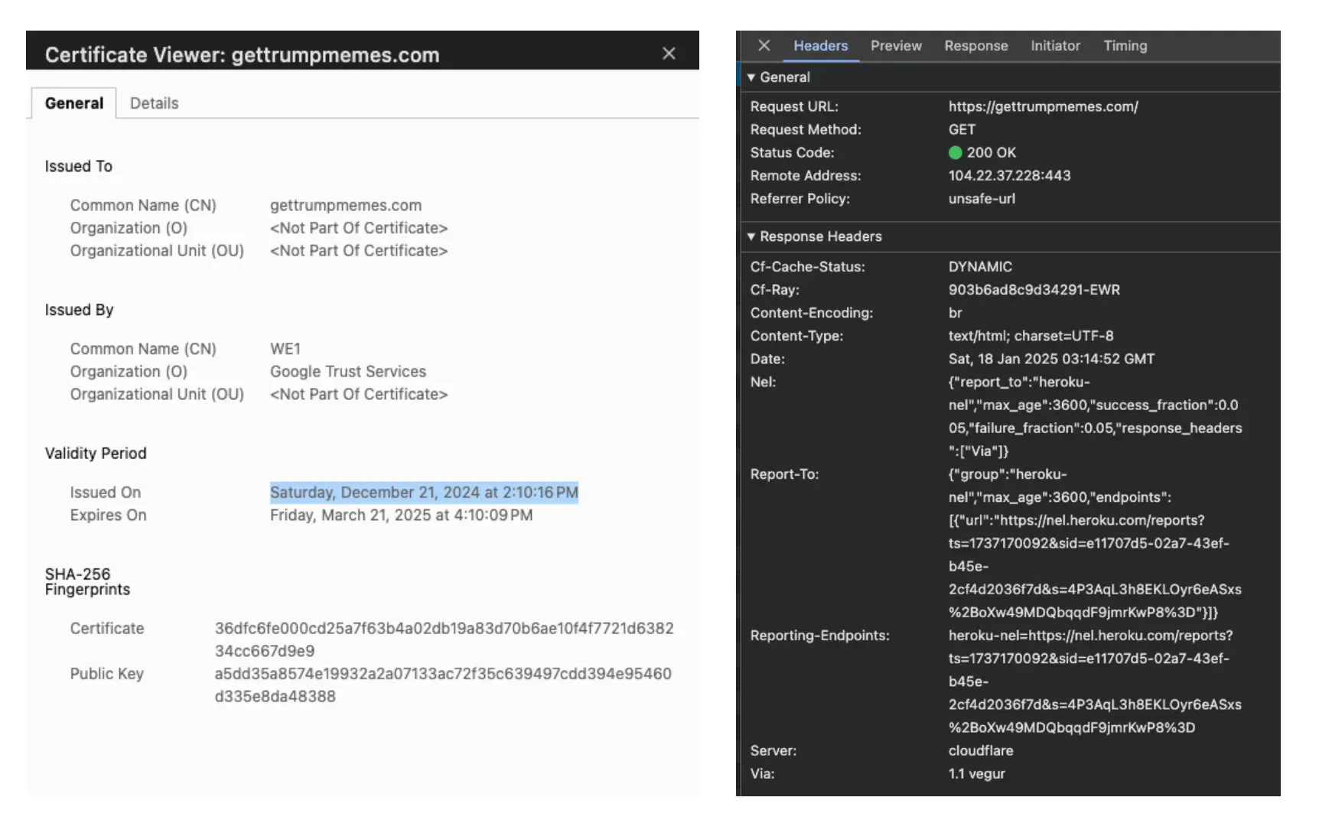The height and width of the screenshot is (820, 1319).
Task: Click the Request URL value gettrumpmemes.com
Action: [x=1043, y=107]
